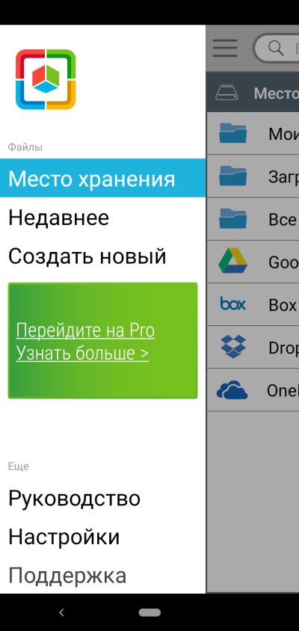Open the Загр folder icon
299x631 pixels.
coord(232,176)
